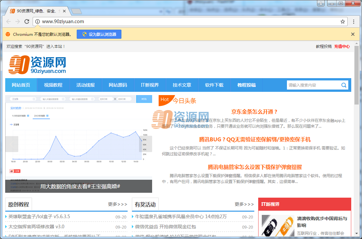
Task: Open headline 腾讯电脑管家怎么设置下载保护弹窗提醒
Action: pos(255,167)
